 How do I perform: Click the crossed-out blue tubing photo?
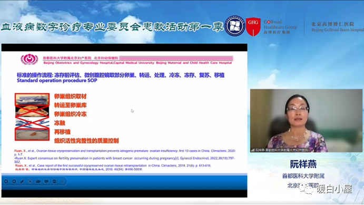tap(32, 123)
